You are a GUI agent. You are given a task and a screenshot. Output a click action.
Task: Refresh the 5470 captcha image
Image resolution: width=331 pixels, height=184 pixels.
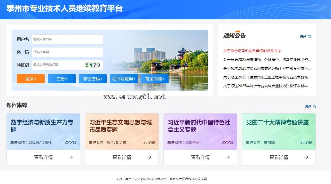click(x=93, y=65)
